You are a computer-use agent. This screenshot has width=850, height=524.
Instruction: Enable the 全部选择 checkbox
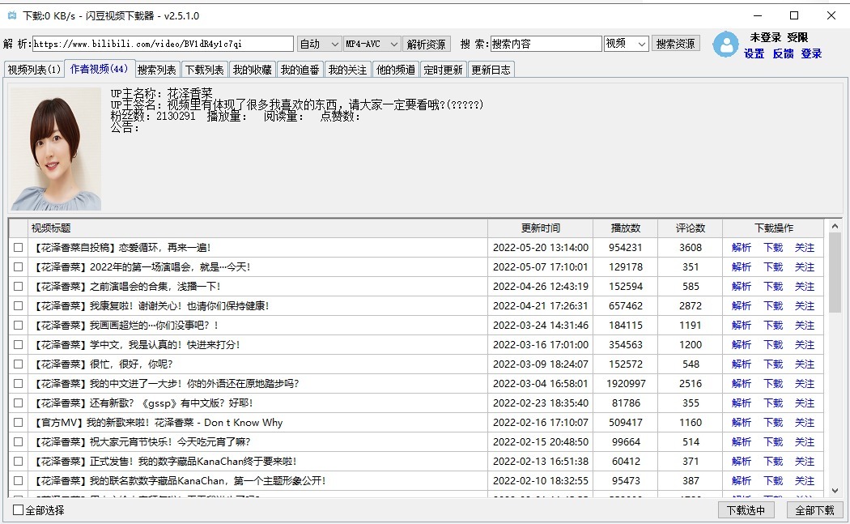click(19, 510)
